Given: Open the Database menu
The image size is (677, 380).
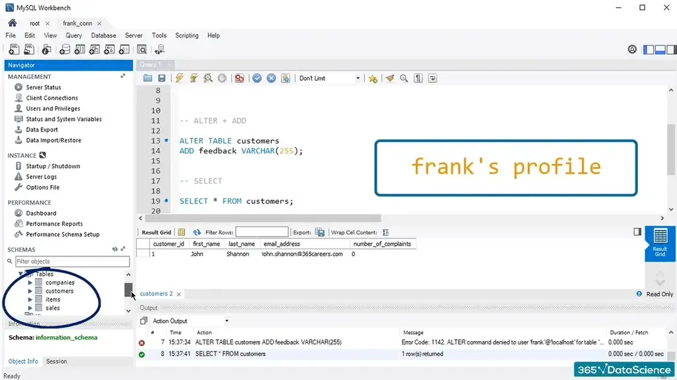Looking at the screenshot, I should click(x=103, y=36).
